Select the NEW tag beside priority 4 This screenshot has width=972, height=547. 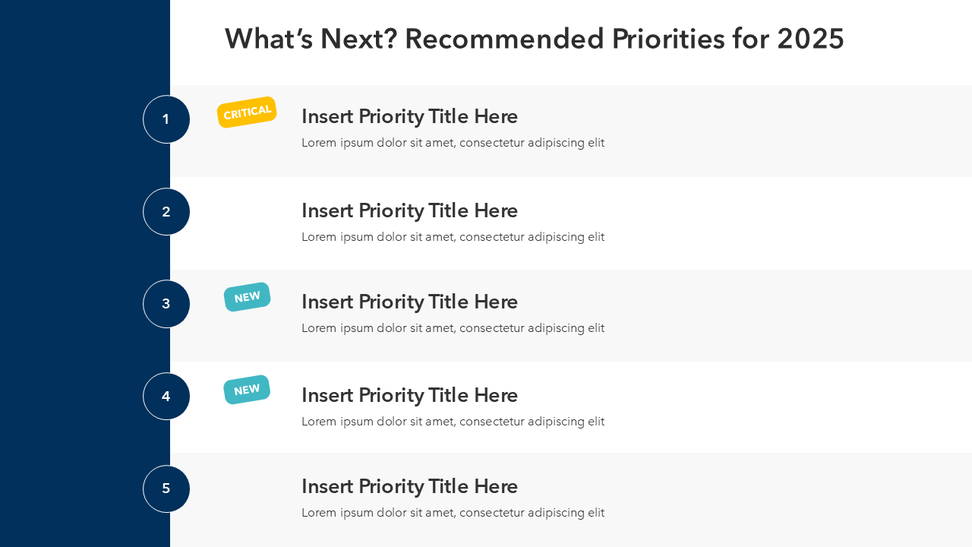point(247,390)
